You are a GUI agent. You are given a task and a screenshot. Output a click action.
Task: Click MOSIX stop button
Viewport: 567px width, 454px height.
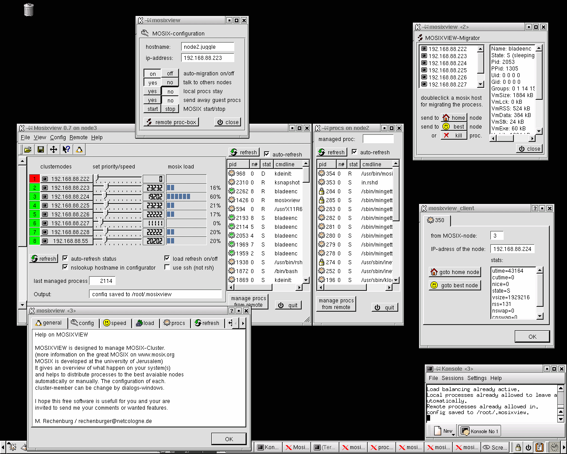(170, 109)
